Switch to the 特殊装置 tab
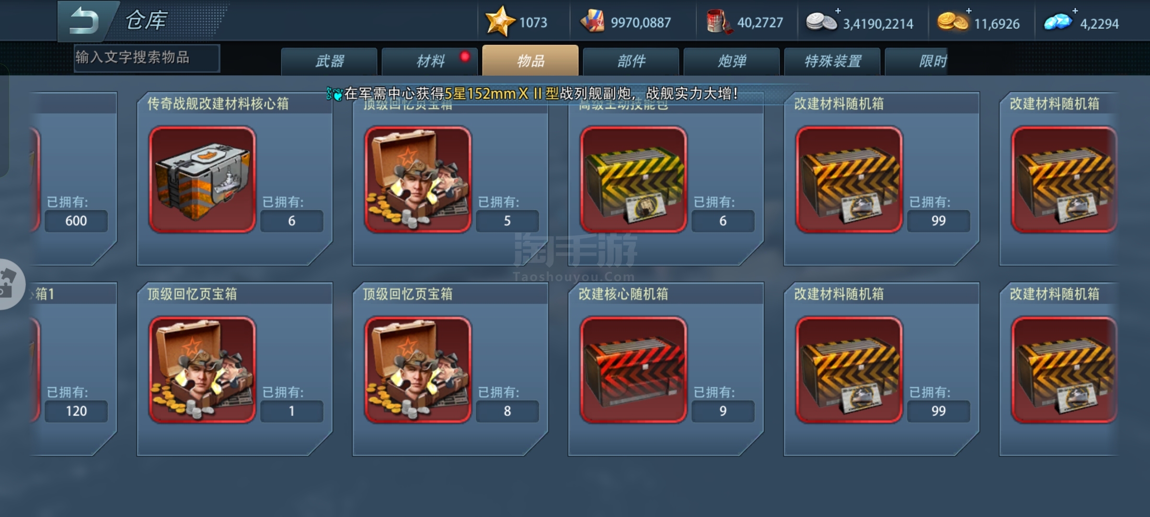 point(832,61)
